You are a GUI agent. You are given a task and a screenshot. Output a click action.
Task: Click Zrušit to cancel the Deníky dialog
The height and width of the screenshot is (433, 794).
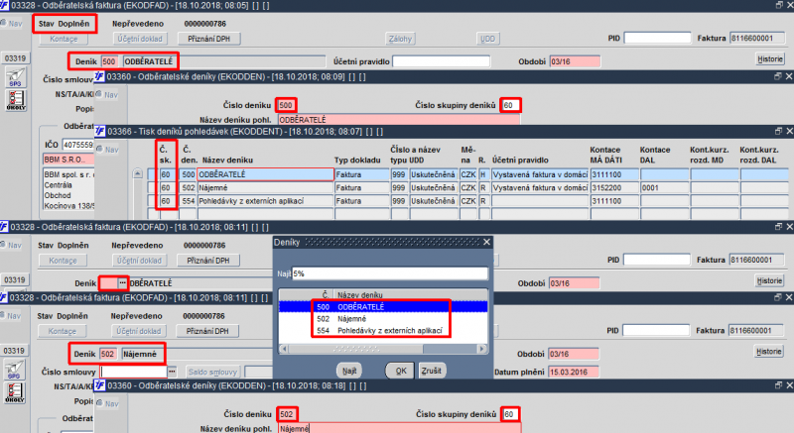(432, 371)
